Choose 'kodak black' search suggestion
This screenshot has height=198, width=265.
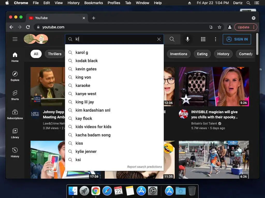(114, 61)
